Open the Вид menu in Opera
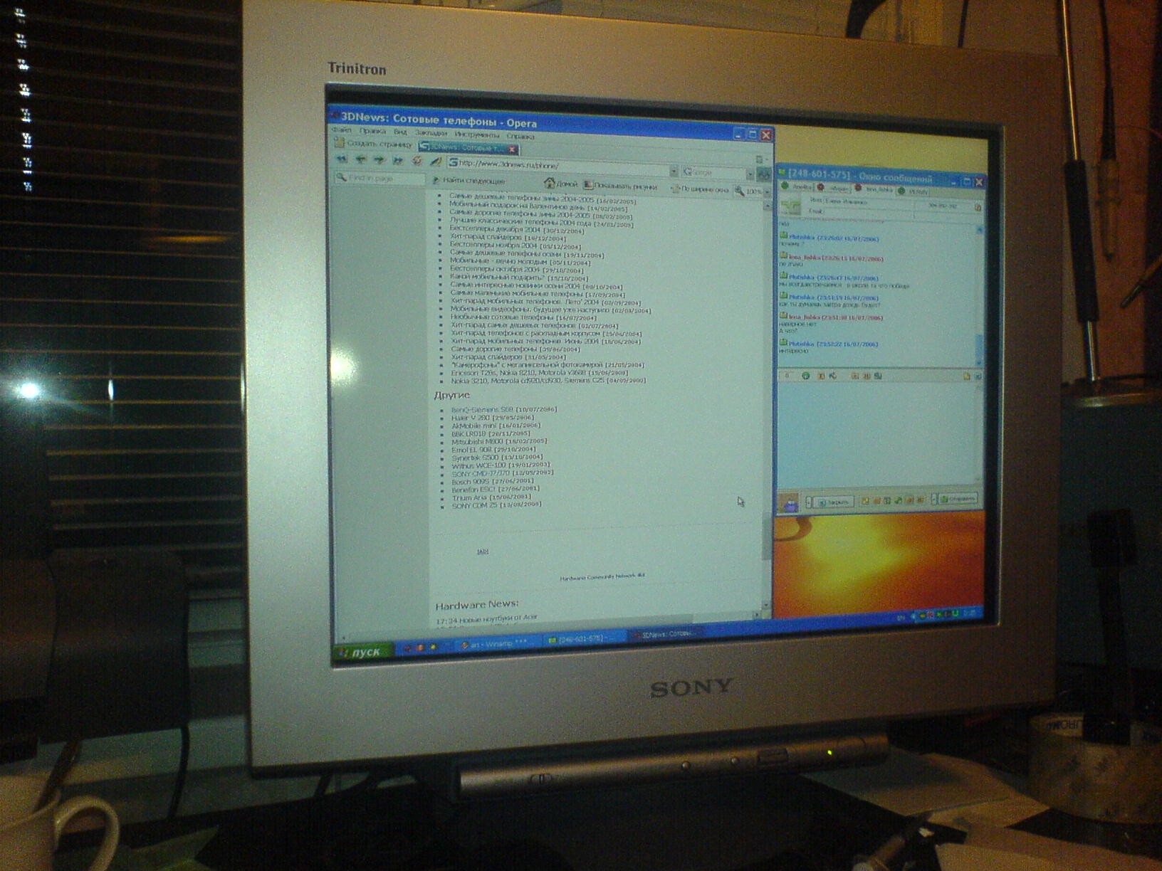 point(400,132)
